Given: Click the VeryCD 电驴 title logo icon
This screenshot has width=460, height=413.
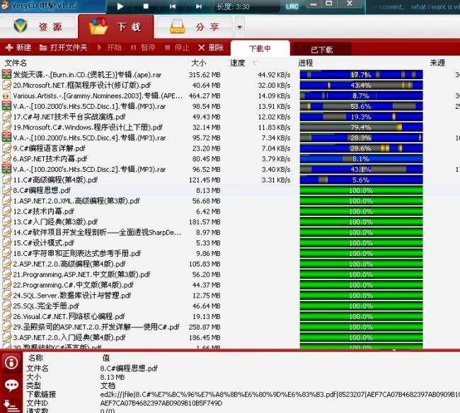Looking at the screenshot, I should click(5, 5).
